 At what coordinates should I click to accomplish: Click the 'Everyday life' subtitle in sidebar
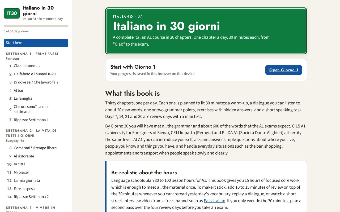click(15, 141)
